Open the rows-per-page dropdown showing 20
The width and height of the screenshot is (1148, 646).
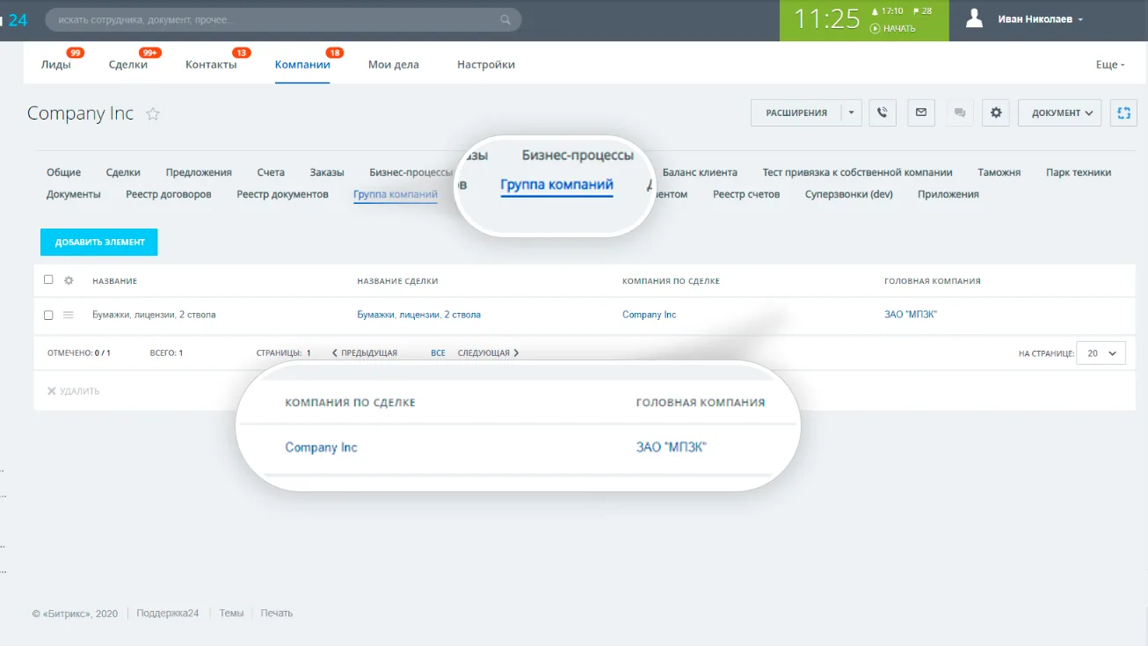click(x=1101, y=353)
